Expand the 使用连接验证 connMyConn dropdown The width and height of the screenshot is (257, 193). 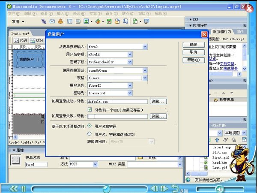tap(145, 70)
